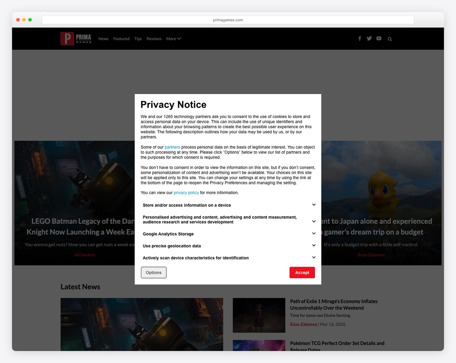Open the Facebook social icon
The height and width of the screenshot is (363, 456).
pos(359,39)
